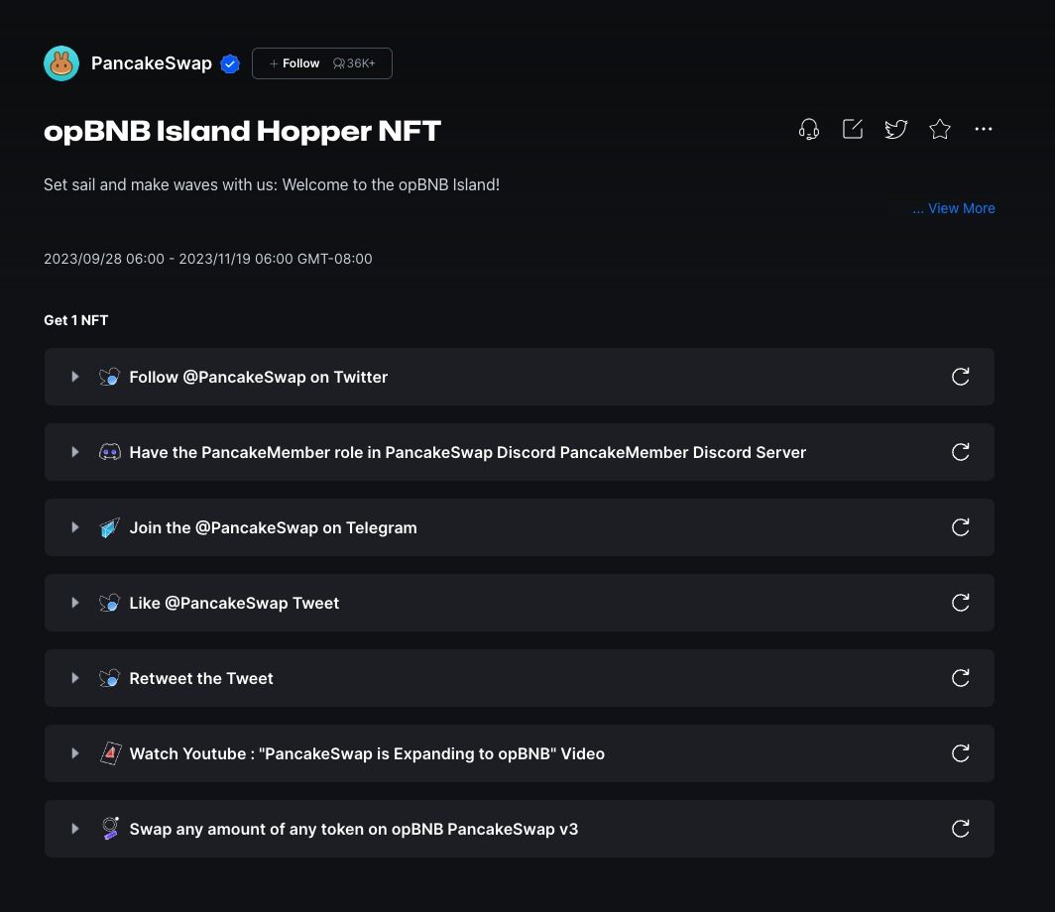Share the campaign via the Twitter bird icon

coord(895,129)
